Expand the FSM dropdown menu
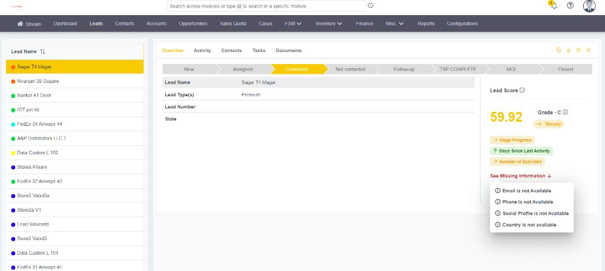 [293, 24]
